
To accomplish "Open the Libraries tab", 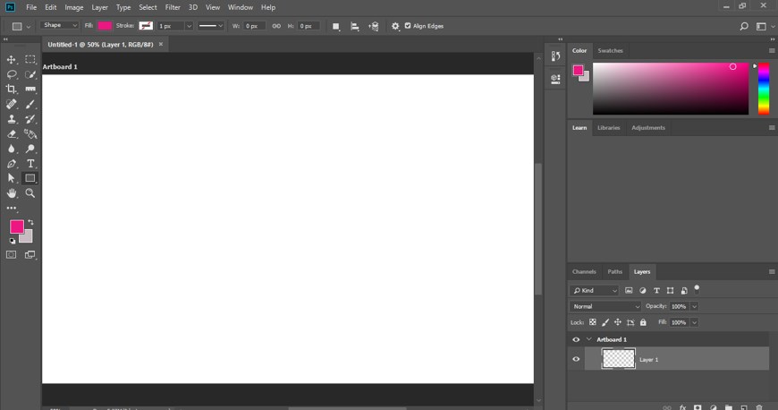I will click(x=609, y=128).
